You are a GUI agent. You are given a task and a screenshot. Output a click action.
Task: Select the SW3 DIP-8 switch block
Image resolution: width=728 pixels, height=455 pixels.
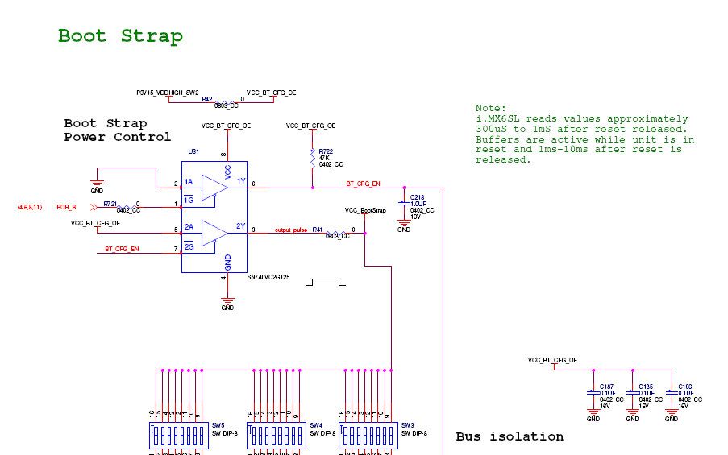point(368,436)
